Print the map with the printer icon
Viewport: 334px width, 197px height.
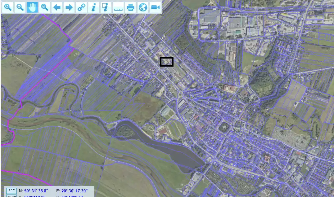pos(131,7)
